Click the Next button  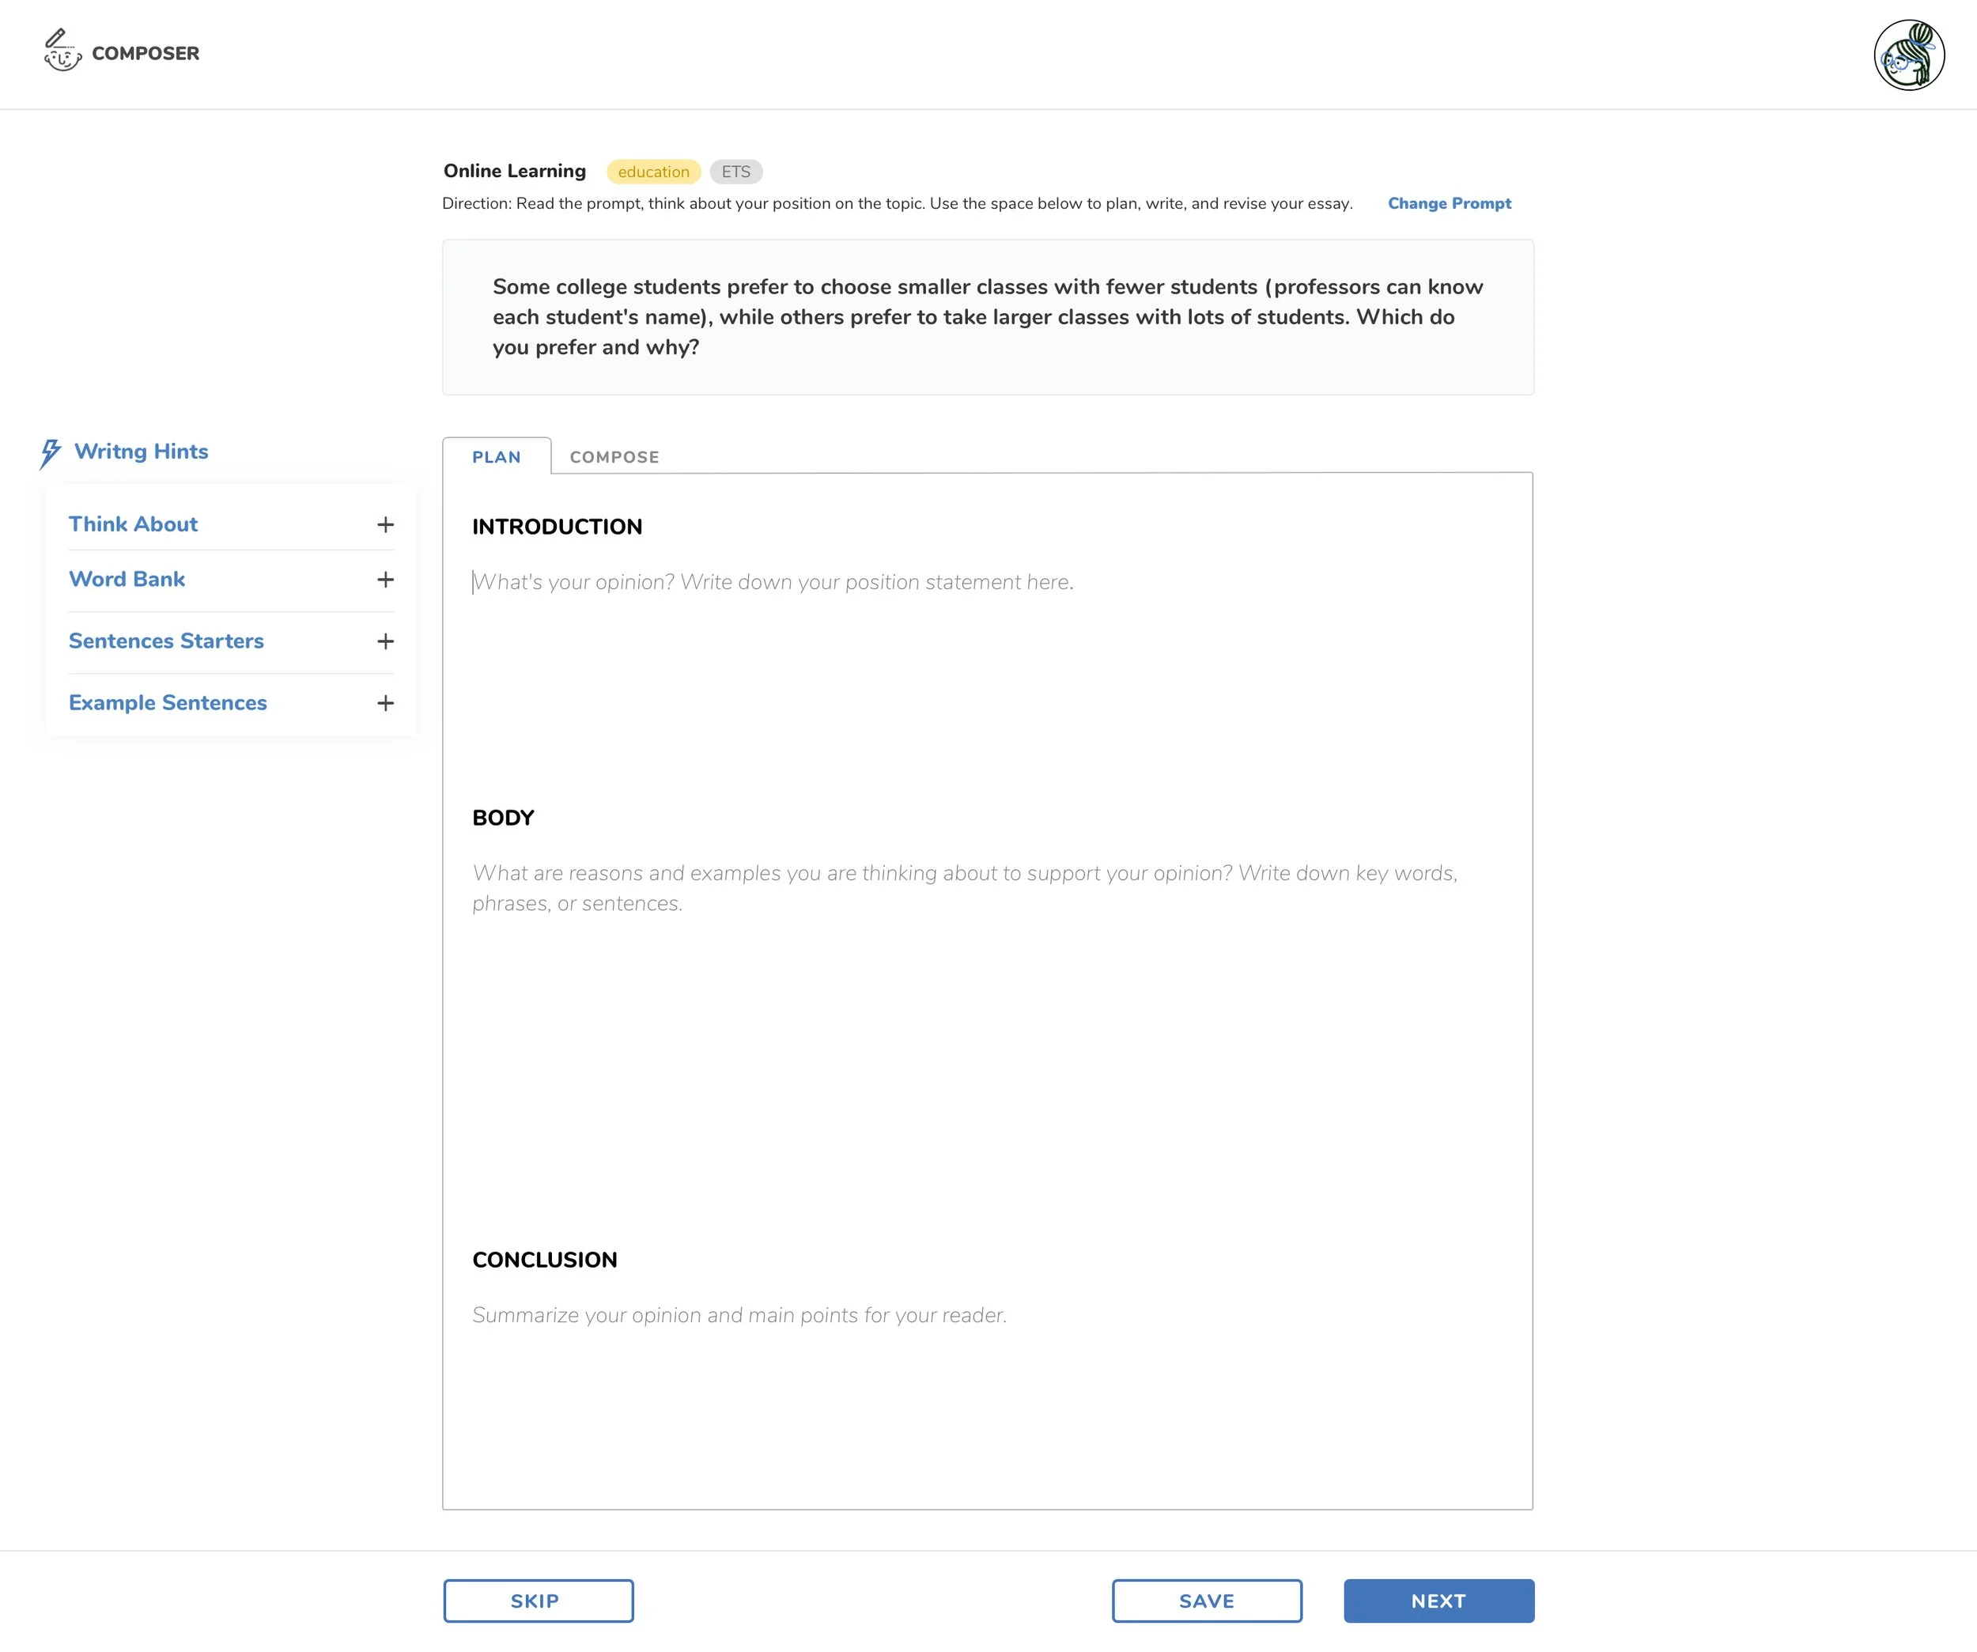tap(1438, 1601)
